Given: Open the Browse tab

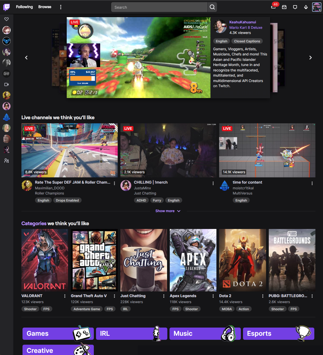Looking at the screenshot, I should coord(45,7).
